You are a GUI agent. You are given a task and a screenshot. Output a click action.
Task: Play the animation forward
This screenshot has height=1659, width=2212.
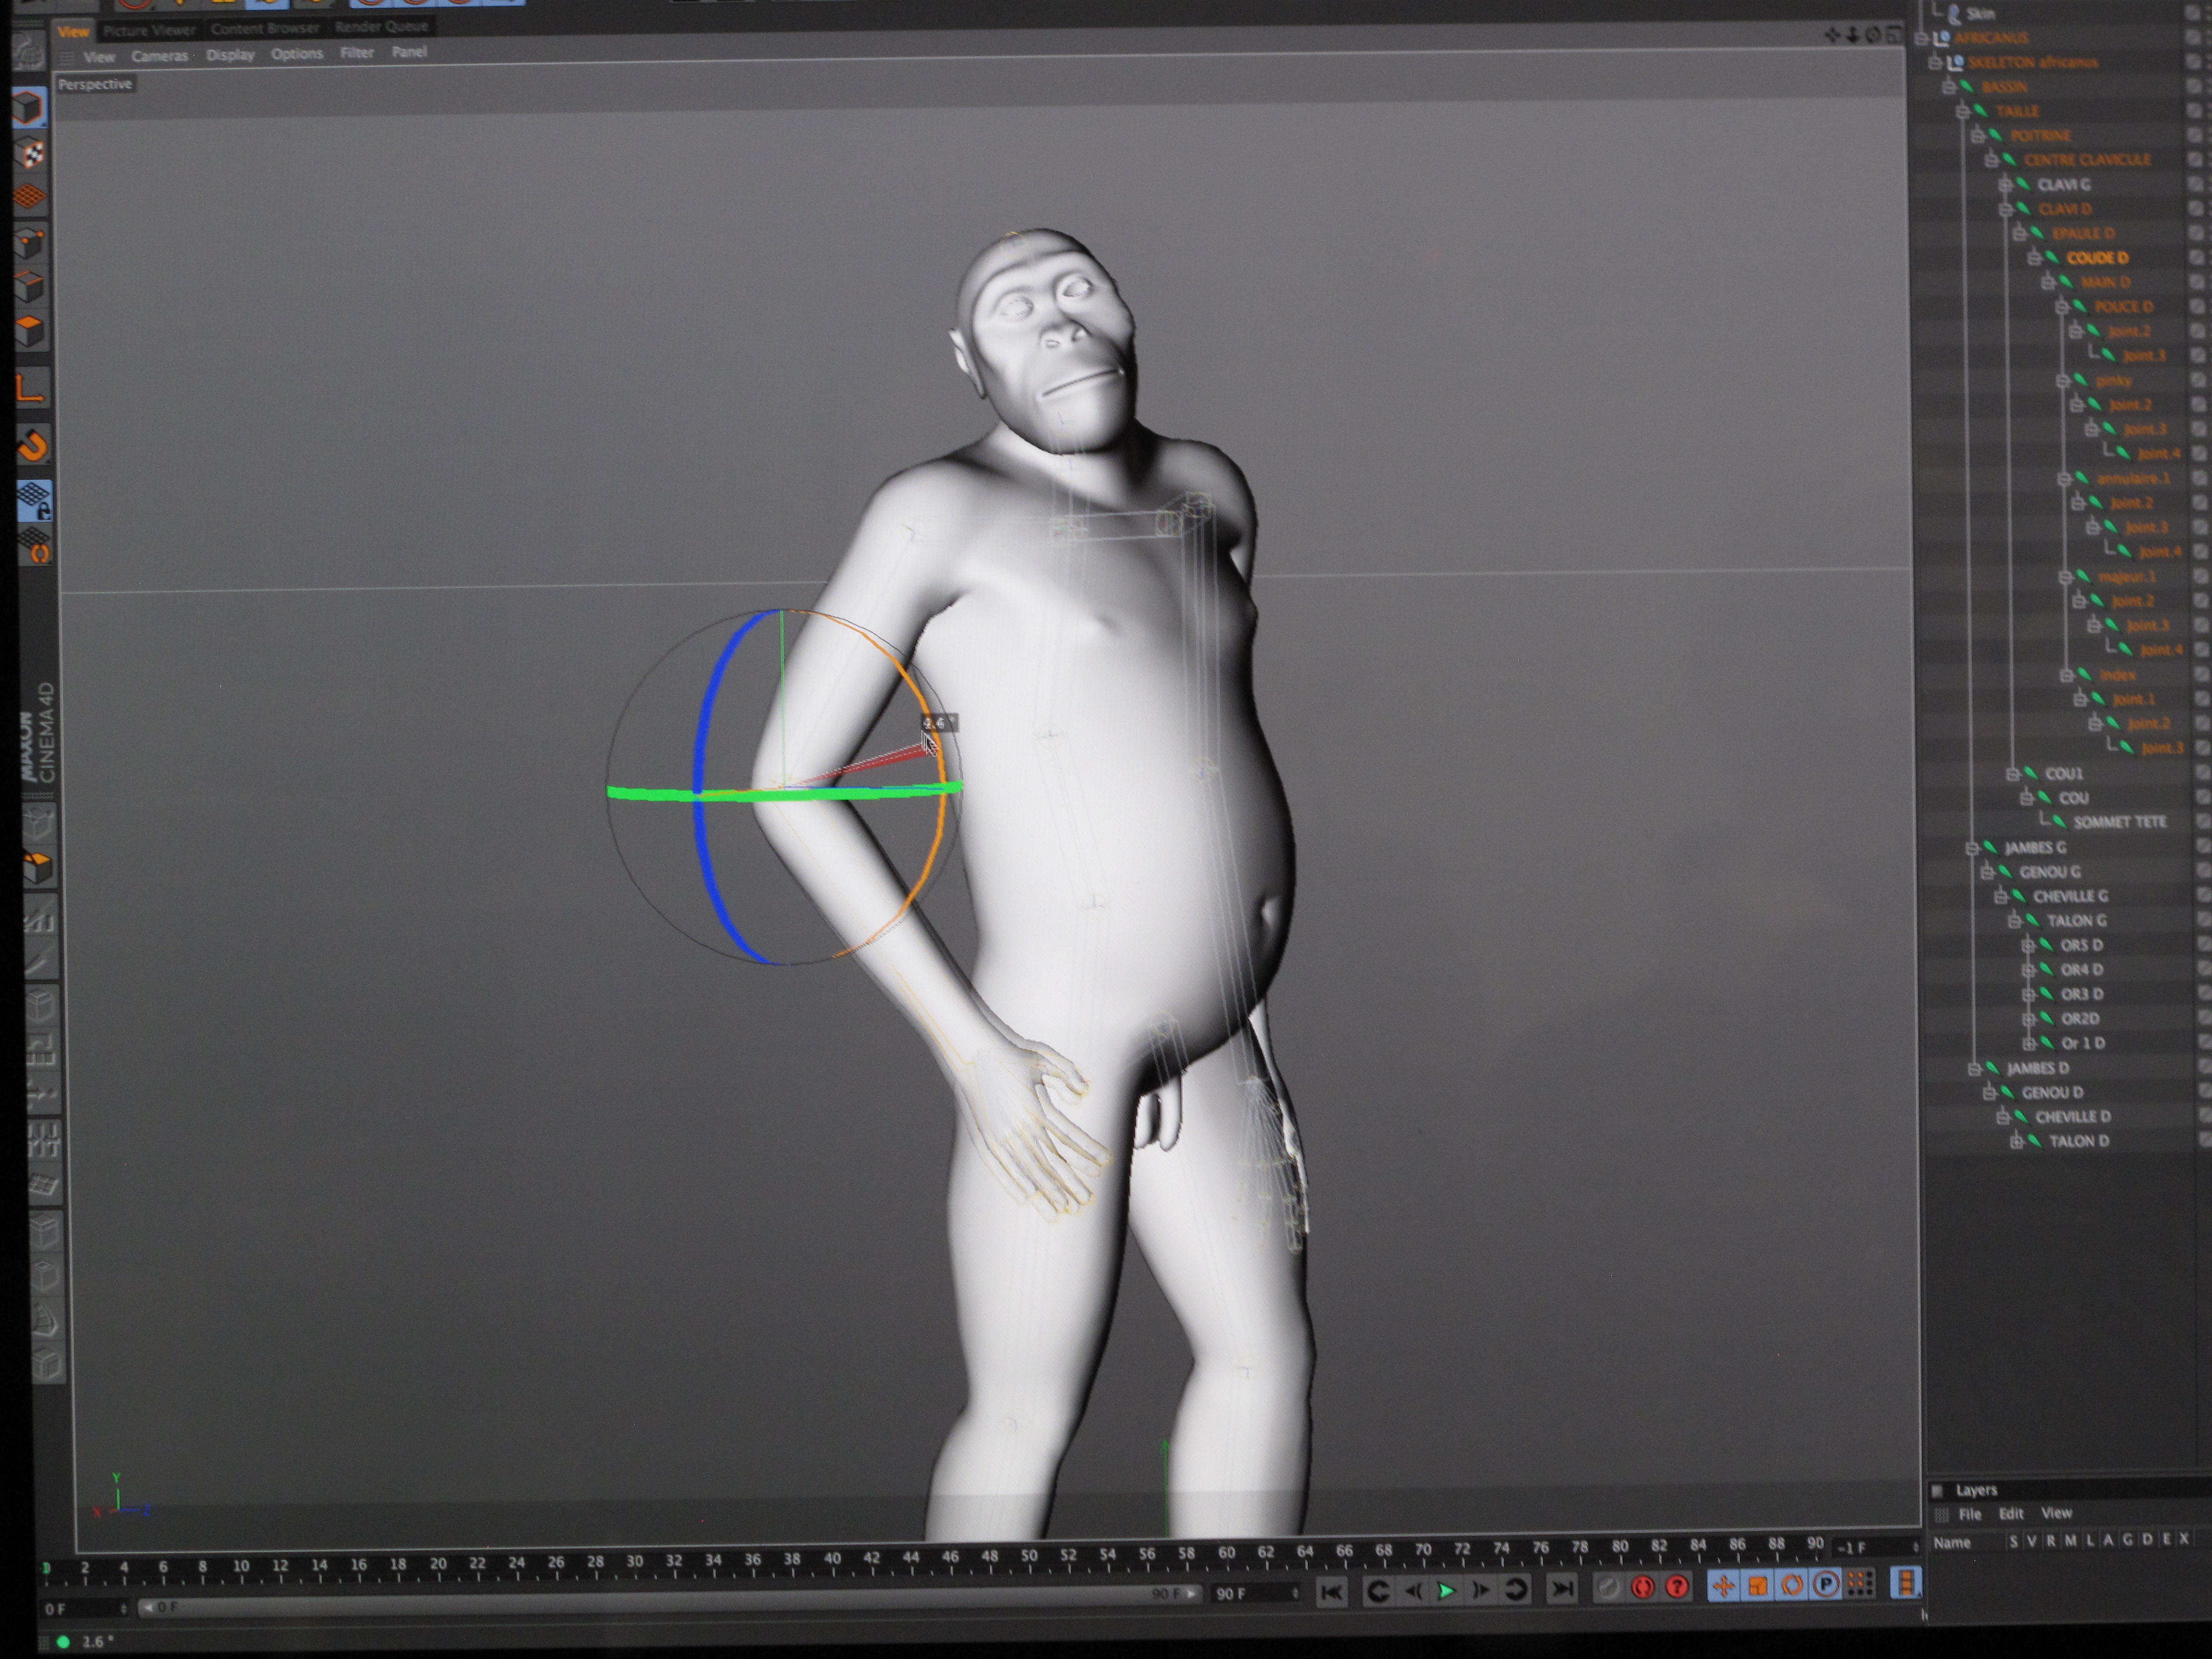(x=1446, y=1590)
